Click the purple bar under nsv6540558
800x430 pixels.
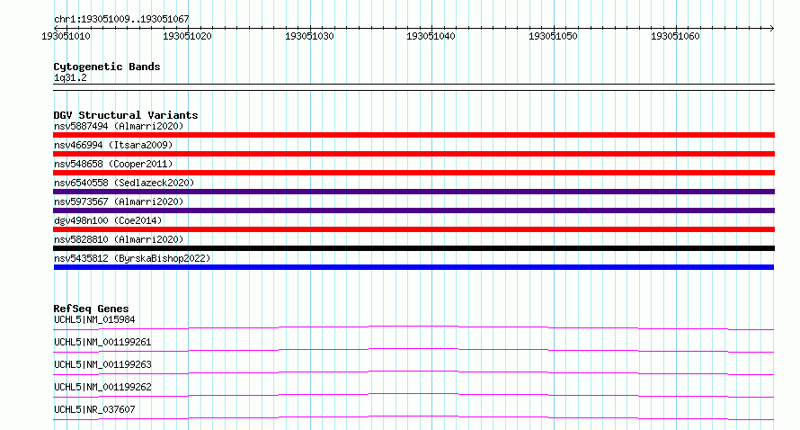413,192
